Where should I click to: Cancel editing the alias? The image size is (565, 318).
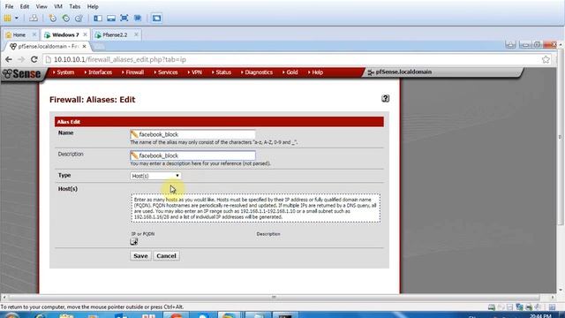pos(166,255)
